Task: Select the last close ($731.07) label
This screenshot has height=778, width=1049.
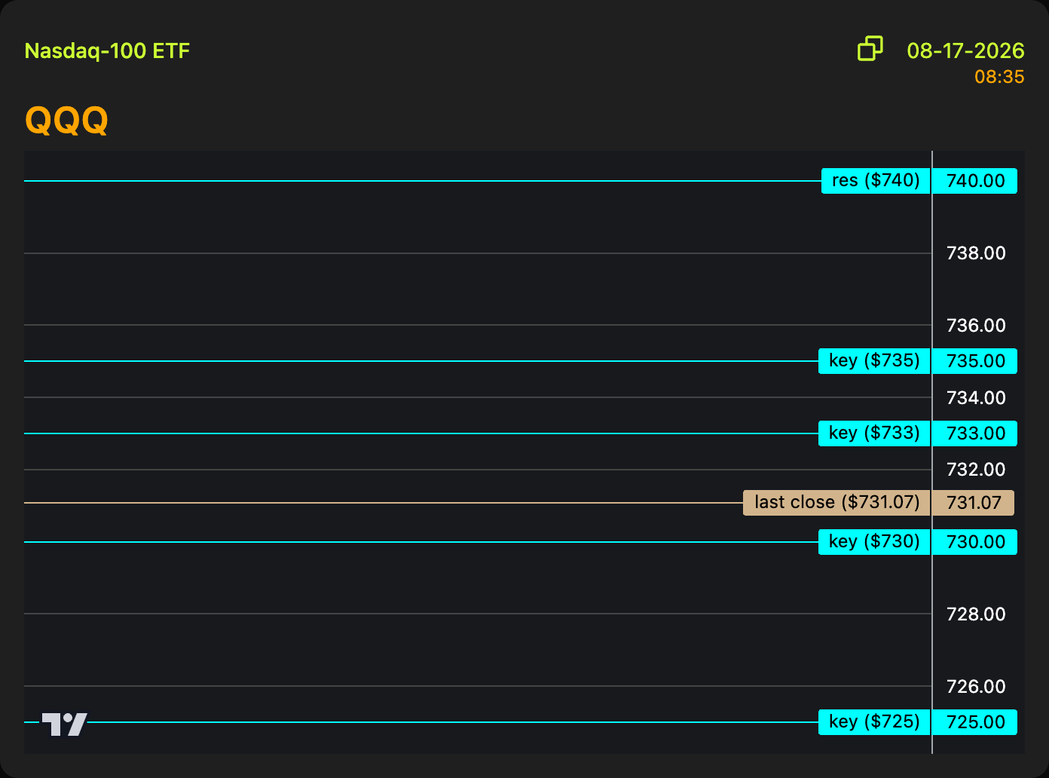Action: point(836,503)
